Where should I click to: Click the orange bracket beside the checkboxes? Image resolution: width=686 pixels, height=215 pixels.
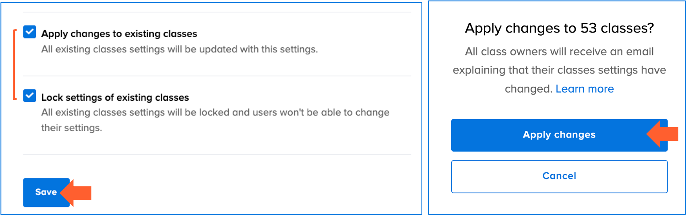pyautogui.click(x=14, y=64)
